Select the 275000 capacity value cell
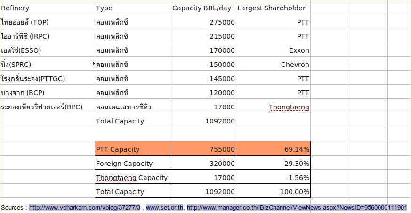Viewport: 411px width, 213px height. point(203,22)
